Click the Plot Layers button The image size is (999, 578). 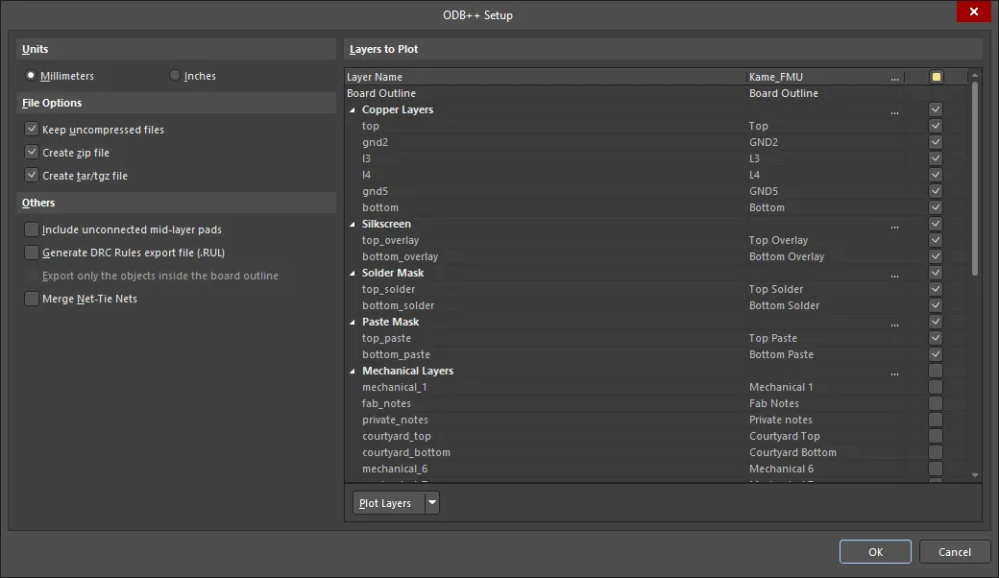[389, 503]
